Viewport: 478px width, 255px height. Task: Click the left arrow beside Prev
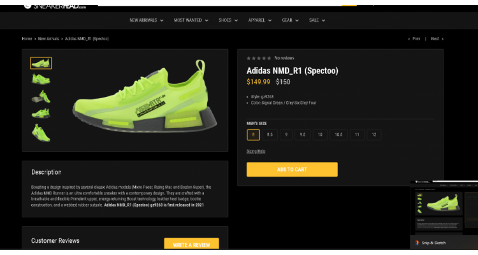pyautogui.click(x=409, y=39)
